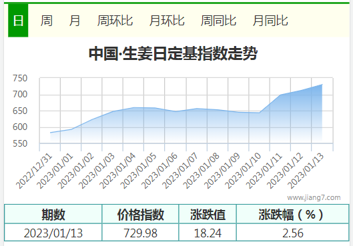353x246 pixels.
Task: Click x-axis label 2023/01/12
Action: pos(285,171)
